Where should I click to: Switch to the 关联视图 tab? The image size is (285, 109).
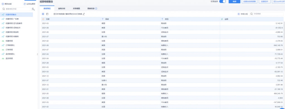(76, 9)
